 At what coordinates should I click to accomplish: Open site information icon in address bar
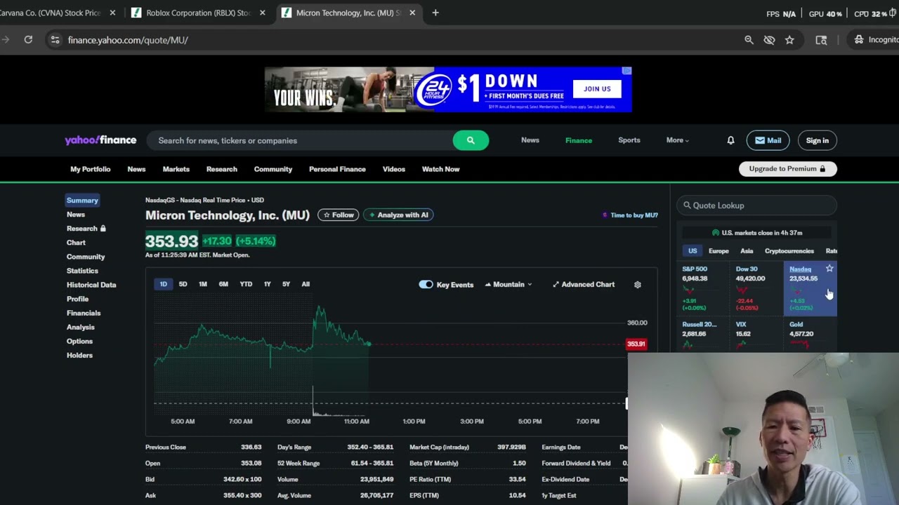pos(55,40)
